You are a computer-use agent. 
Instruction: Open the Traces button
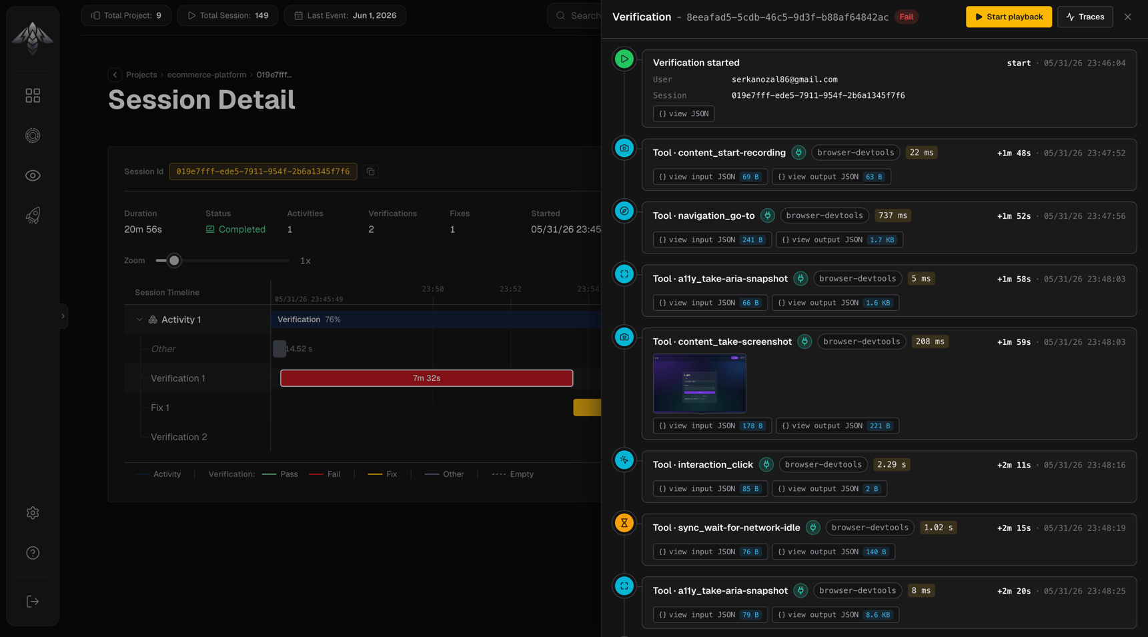coord(1085,17)
